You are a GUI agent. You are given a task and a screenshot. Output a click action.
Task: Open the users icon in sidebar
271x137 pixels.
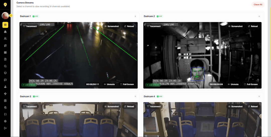pos(5,39)
